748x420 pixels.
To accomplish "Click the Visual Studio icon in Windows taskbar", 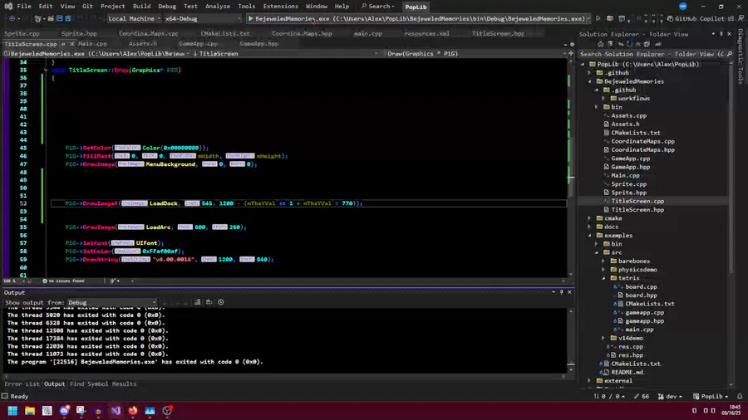I will [116, 411].
